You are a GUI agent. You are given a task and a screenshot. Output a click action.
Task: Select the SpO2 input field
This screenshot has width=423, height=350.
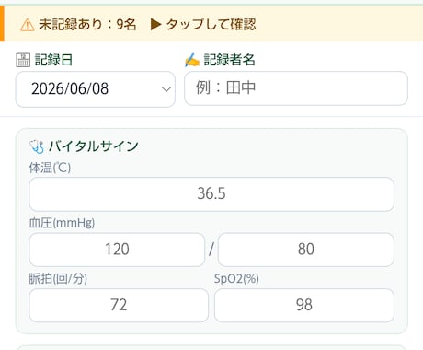pyautogui.click(x=304, y=305)
